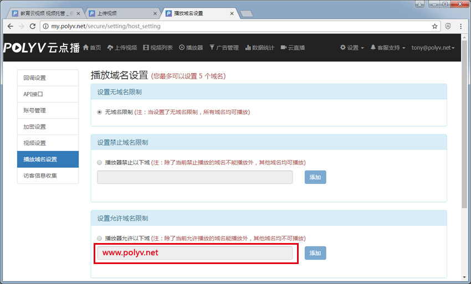Expand the 客服支持 dropdown

(388, 48)
